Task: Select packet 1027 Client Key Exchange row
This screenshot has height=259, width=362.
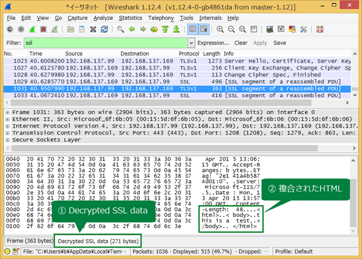Action: (x=177, y=68)
